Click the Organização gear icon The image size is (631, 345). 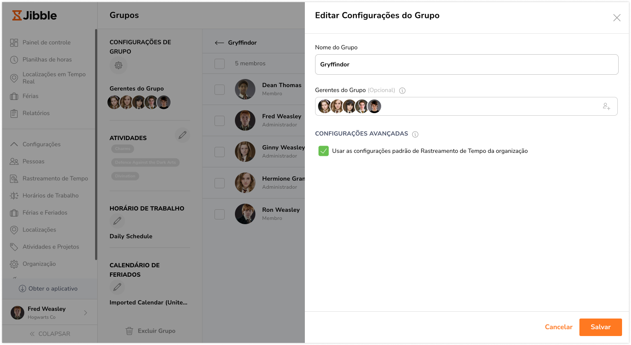click(14, 264)
